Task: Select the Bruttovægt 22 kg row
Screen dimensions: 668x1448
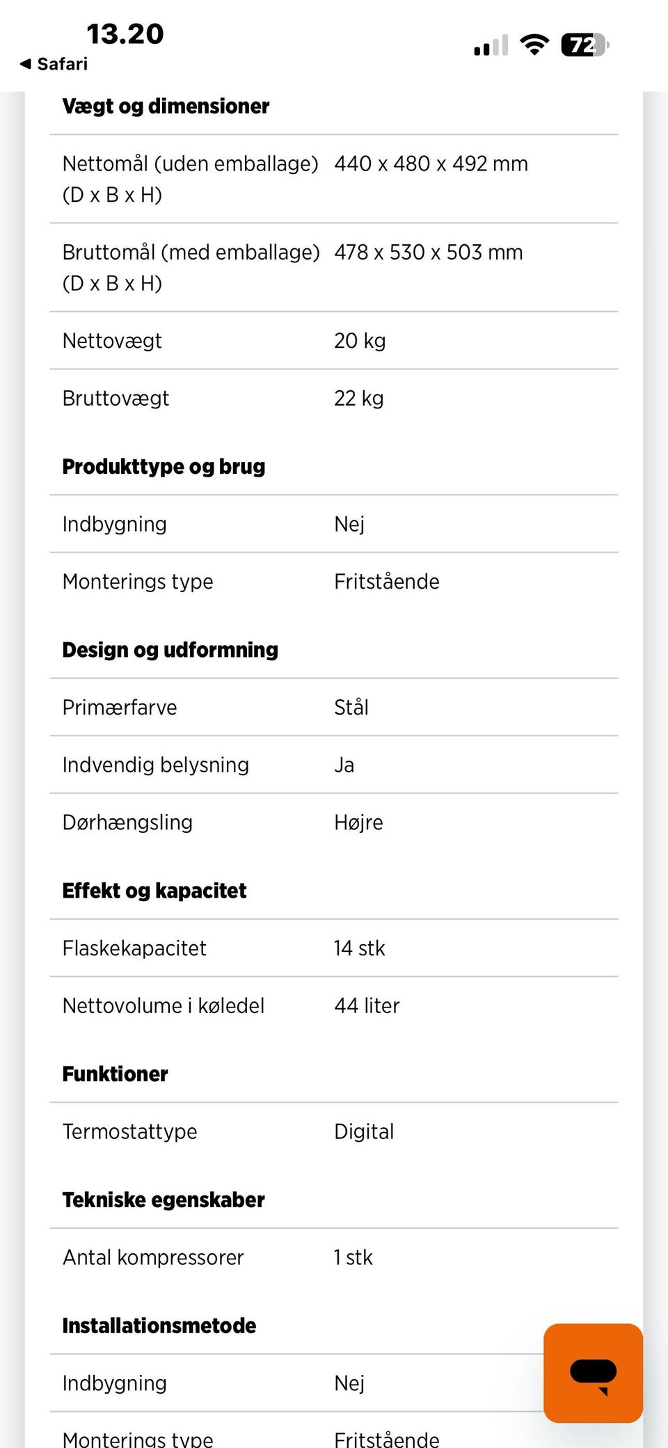Action: (334, 398)
